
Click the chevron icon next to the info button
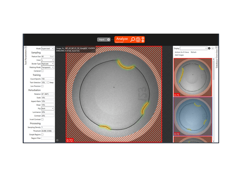pos(212,49)
